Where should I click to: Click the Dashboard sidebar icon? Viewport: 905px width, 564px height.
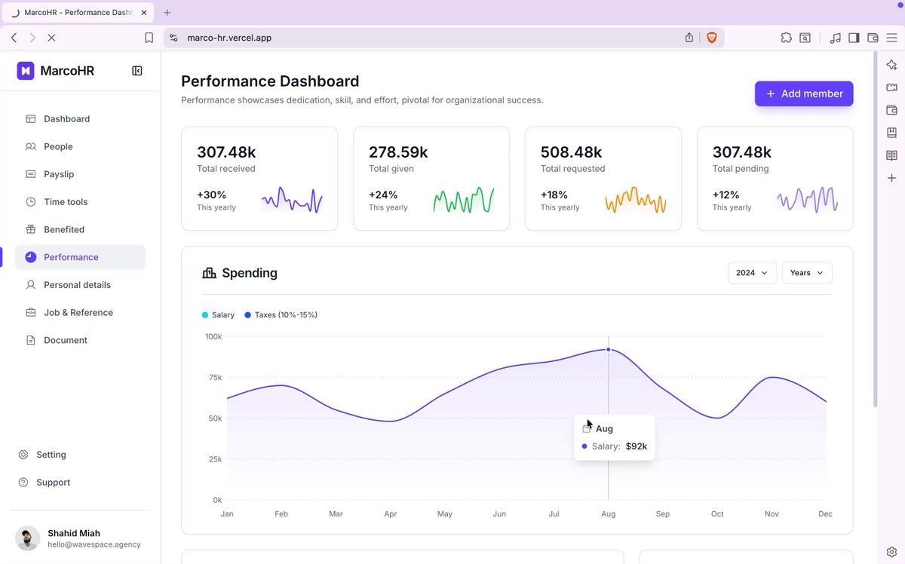31,119
